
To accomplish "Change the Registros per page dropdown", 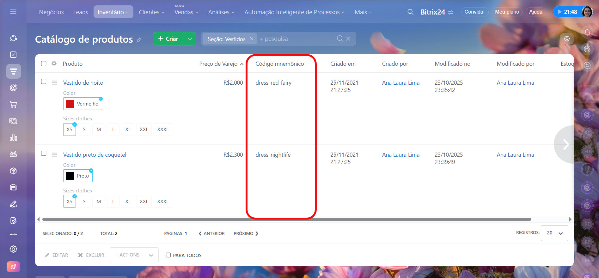I will pos(554,233).
